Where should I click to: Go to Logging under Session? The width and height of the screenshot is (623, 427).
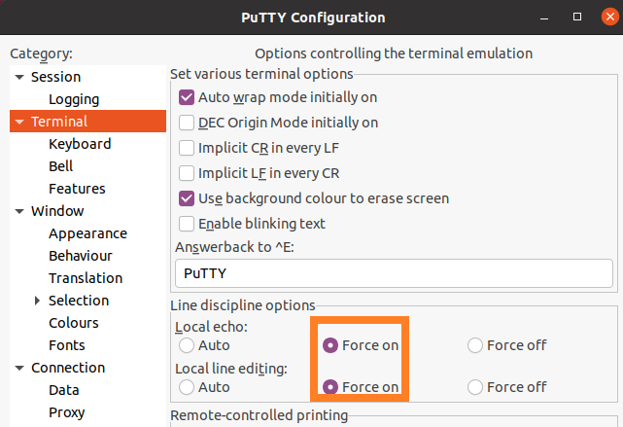tap(74, 99)
